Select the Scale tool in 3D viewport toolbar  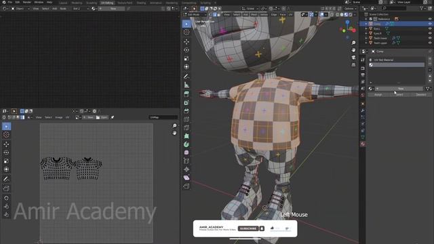(186, 58)
